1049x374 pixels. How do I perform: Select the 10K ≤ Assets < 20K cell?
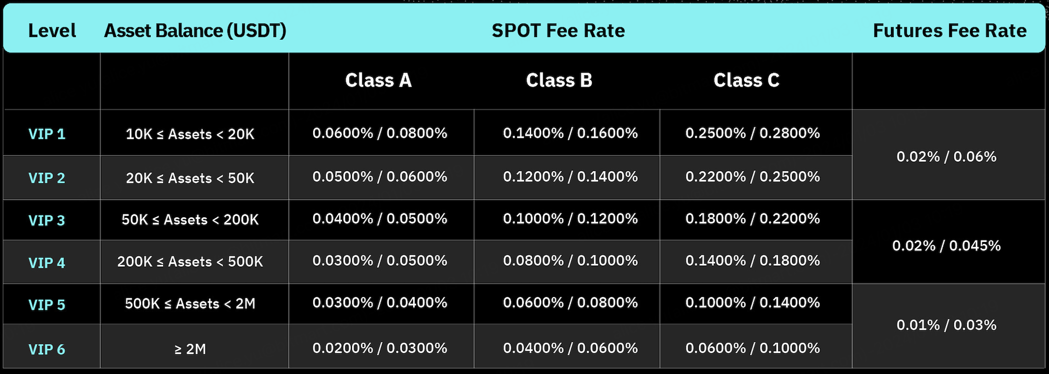(190, 134)
